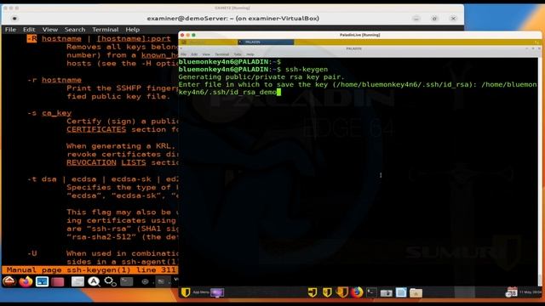545x306 pixels.
Task: Click the PALADIN shield App Menu icon
Action: [186, 292]
